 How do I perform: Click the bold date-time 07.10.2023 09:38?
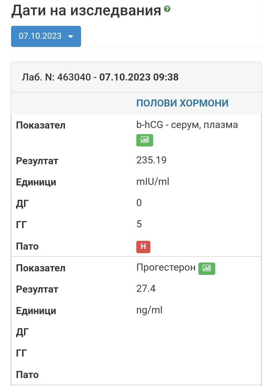pyautogui.click(x=139, y=77)
